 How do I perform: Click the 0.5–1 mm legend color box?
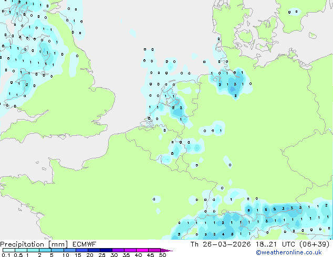pyautogui.click(x=21, y=250)
